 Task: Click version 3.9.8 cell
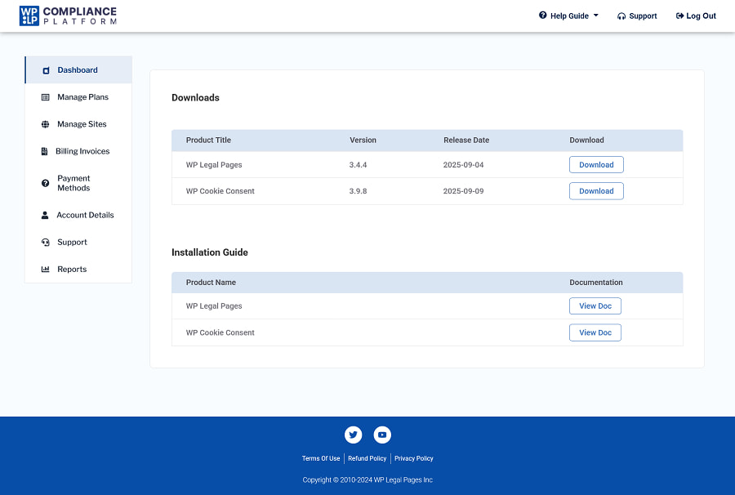coord(359,191)
